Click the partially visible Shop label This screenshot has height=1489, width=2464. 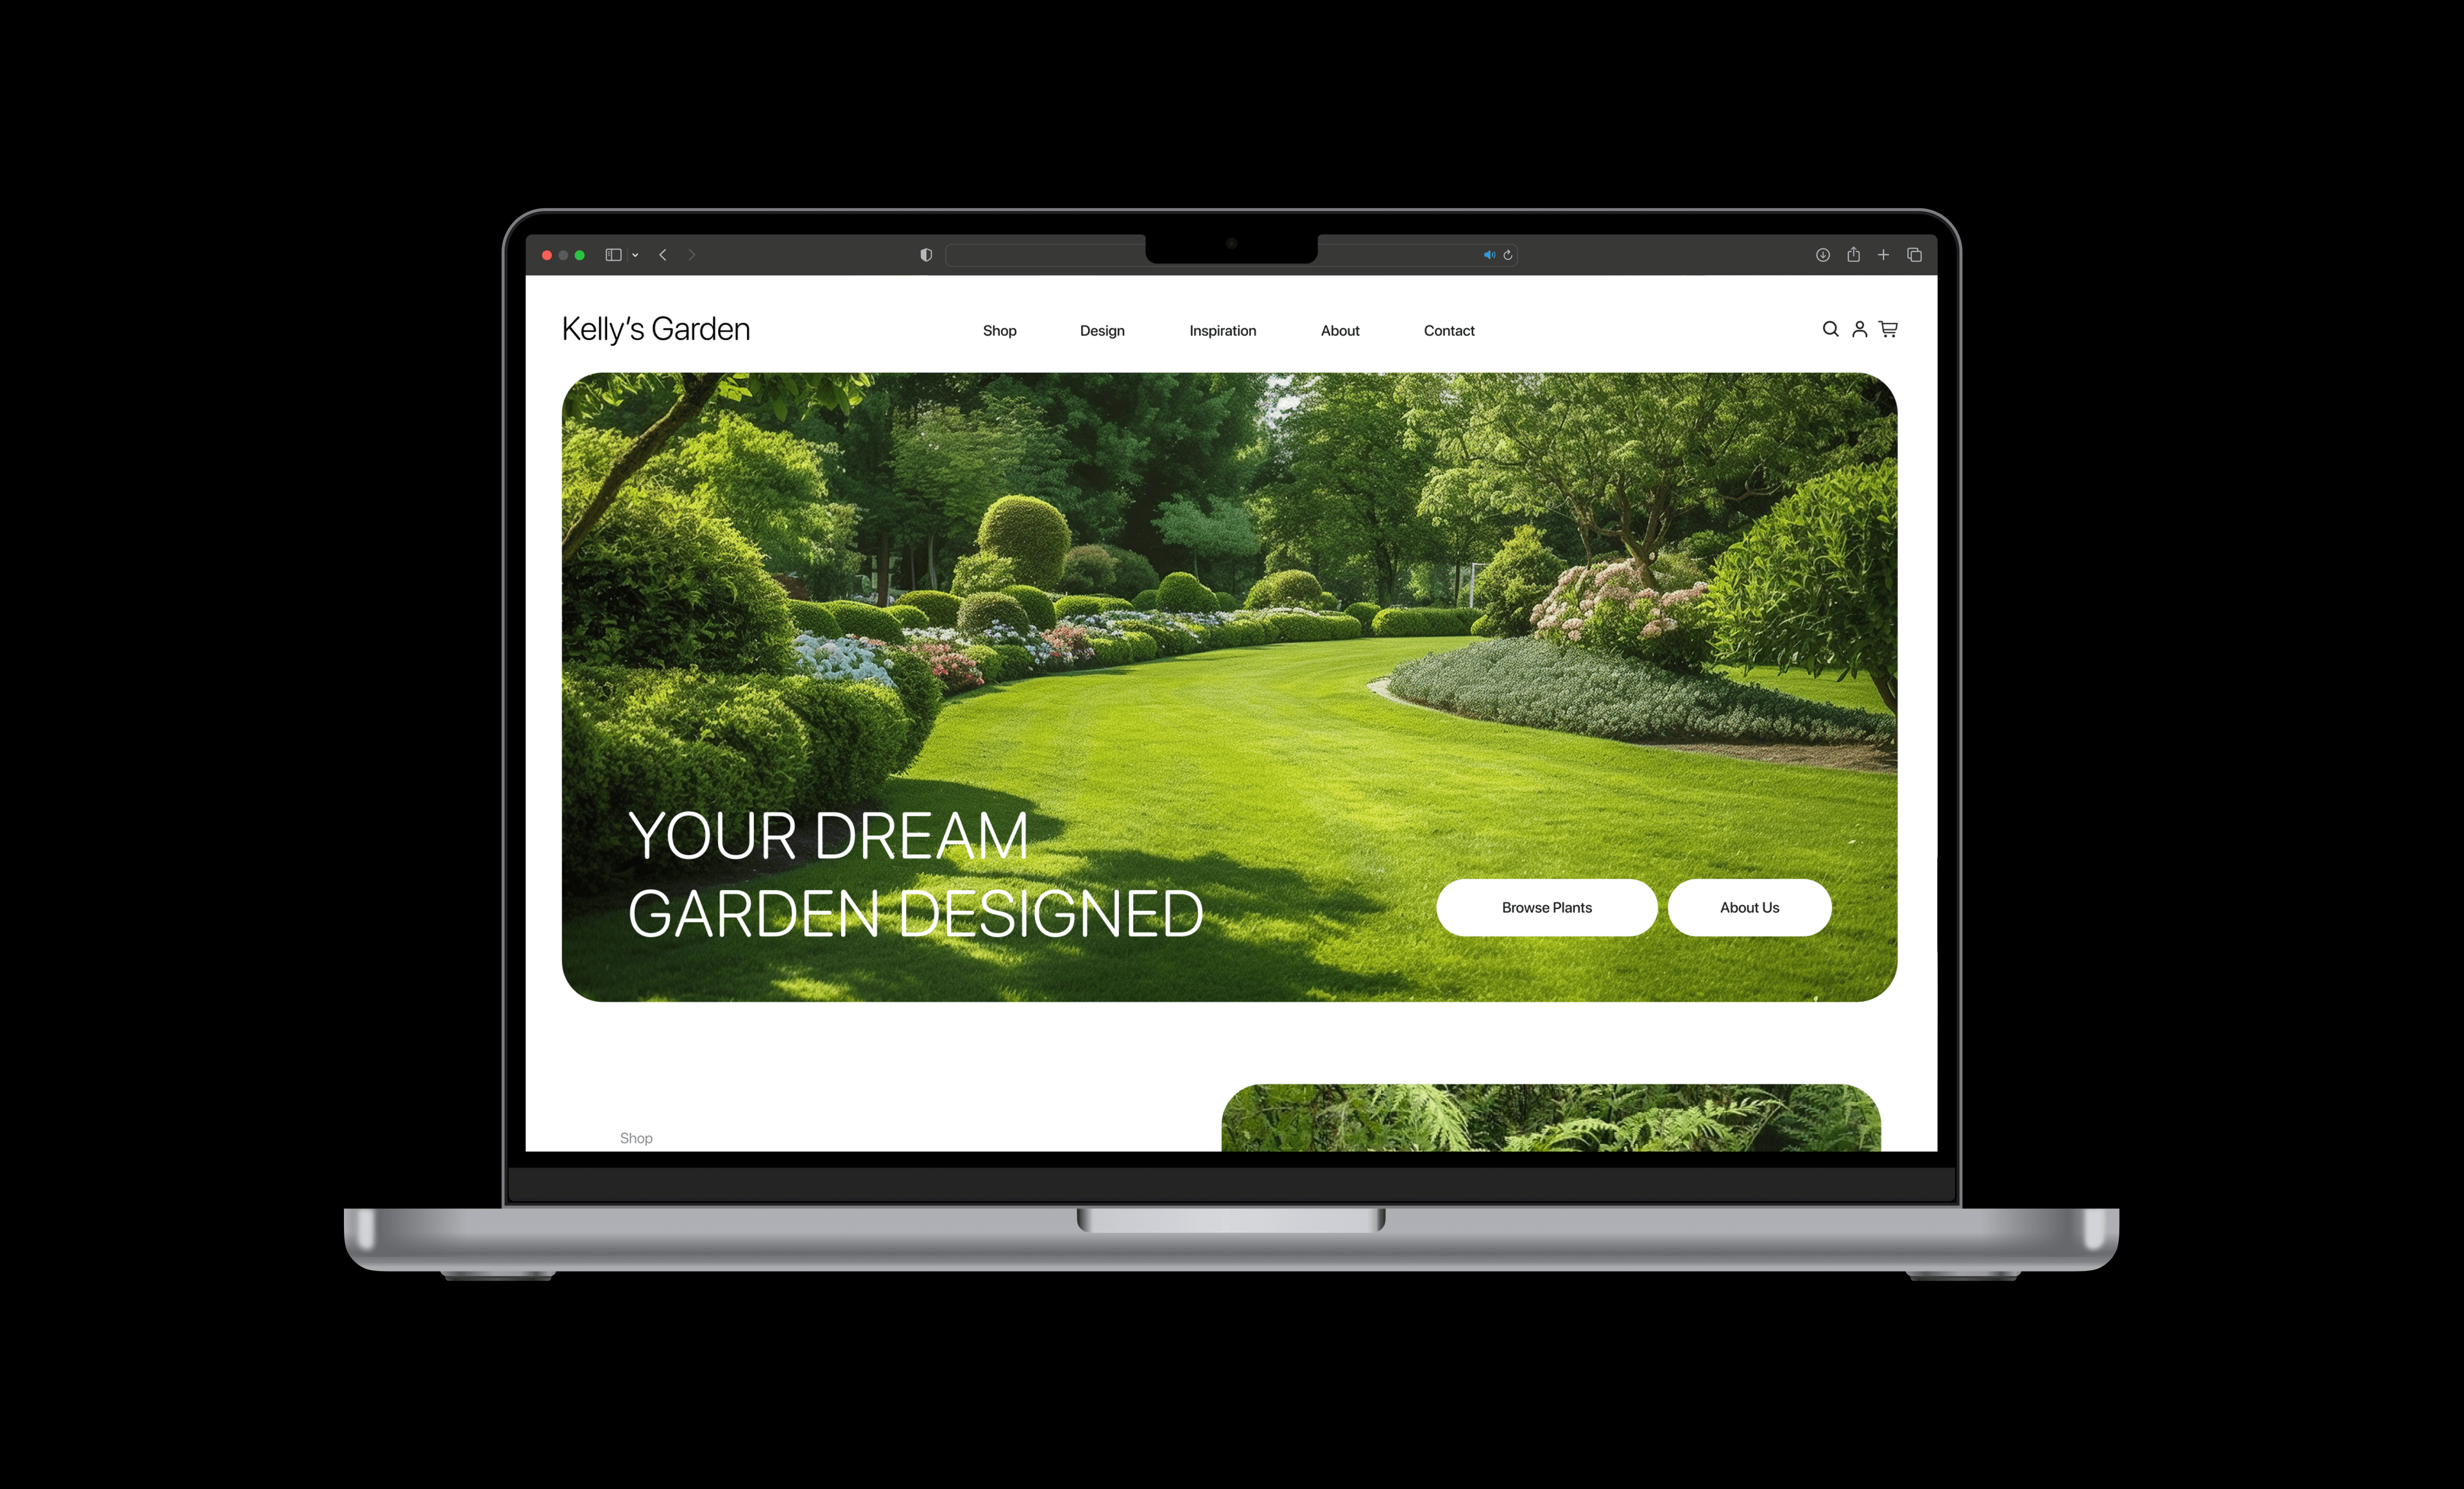(637, 1135)
